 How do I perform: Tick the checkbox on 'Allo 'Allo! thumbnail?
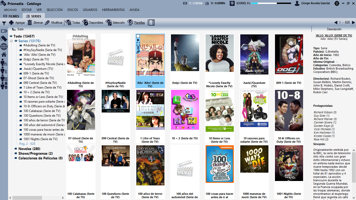[138, 36]
